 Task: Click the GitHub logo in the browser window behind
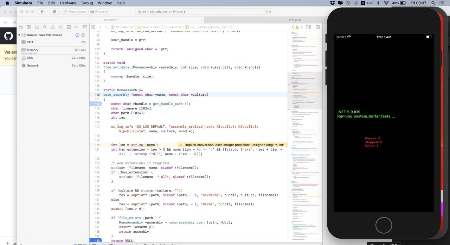8,36
